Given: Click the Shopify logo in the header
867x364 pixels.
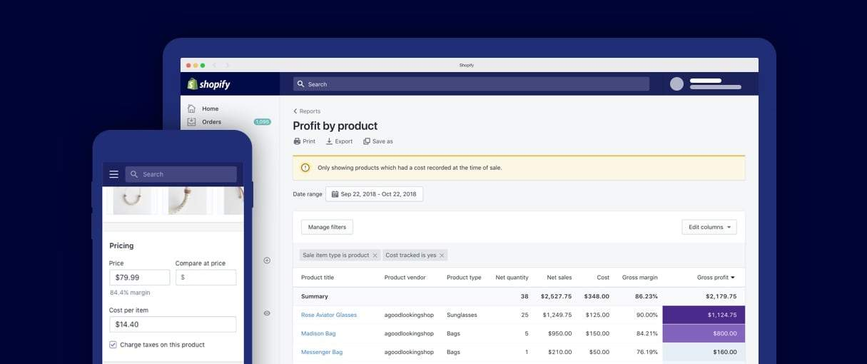Looking at the screenshot, I should pyautogui.click(x=208, y=84).
